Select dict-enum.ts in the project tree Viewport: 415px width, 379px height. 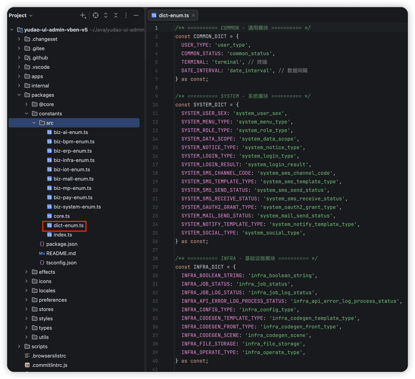[x=68, y=225]
